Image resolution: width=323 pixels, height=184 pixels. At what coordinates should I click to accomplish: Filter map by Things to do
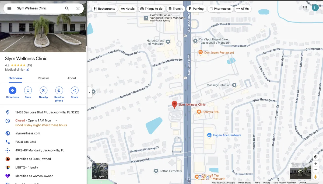click(x=151, y=9)
